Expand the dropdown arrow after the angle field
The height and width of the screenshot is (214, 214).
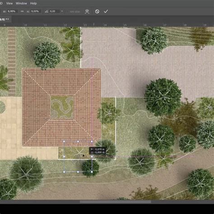point(62,11)
